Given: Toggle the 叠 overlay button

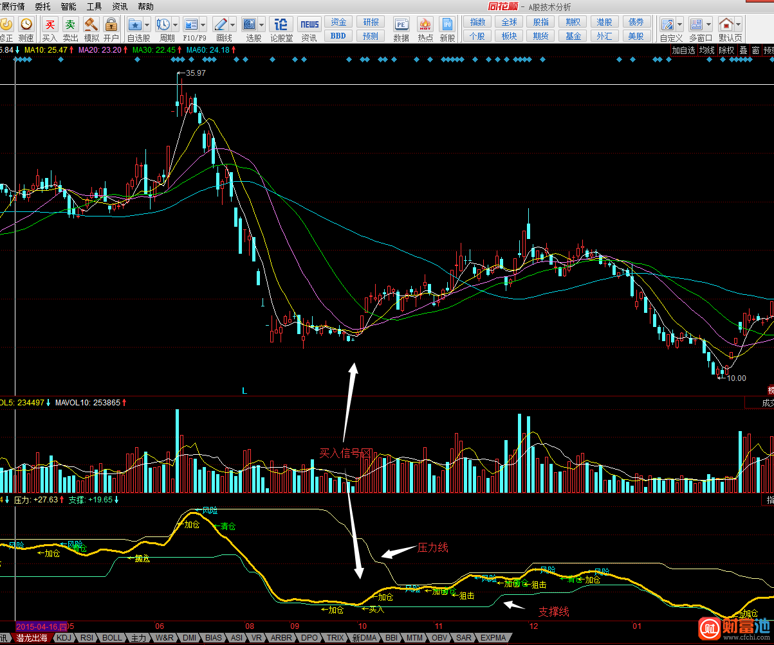Looking at the screenshot, I should [743, 50].
